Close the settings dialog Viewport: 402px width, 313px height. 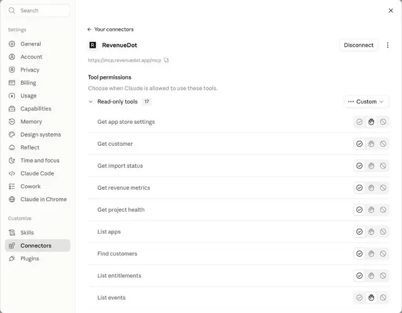pos(391,11)
